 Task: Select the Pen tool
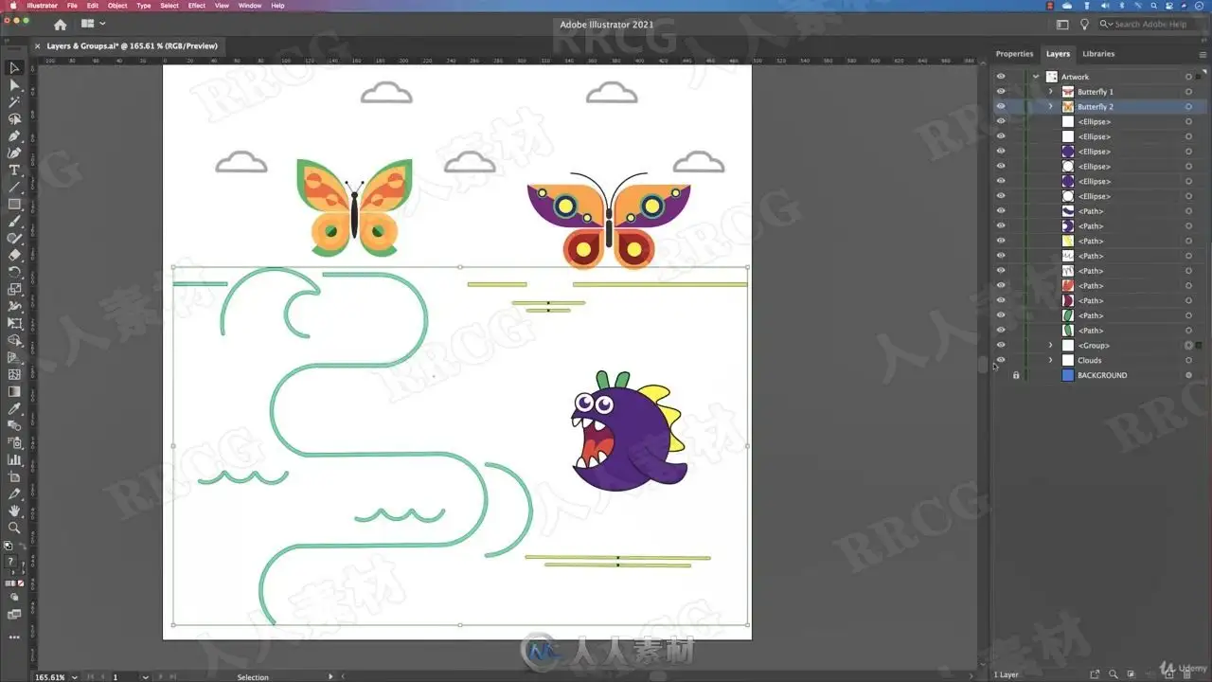(x=14, y=136)
